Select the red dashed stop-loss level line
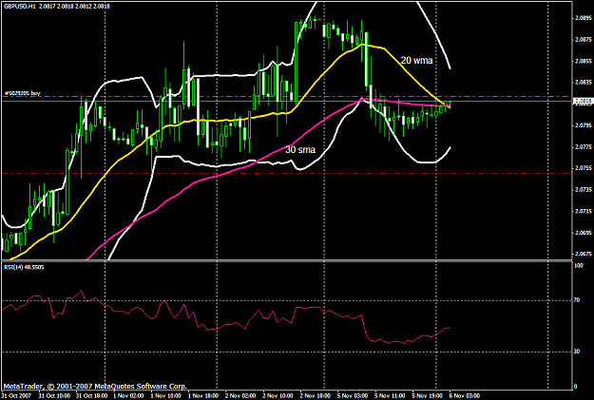Viewport: 594px width, 400px height. (286, 174)
